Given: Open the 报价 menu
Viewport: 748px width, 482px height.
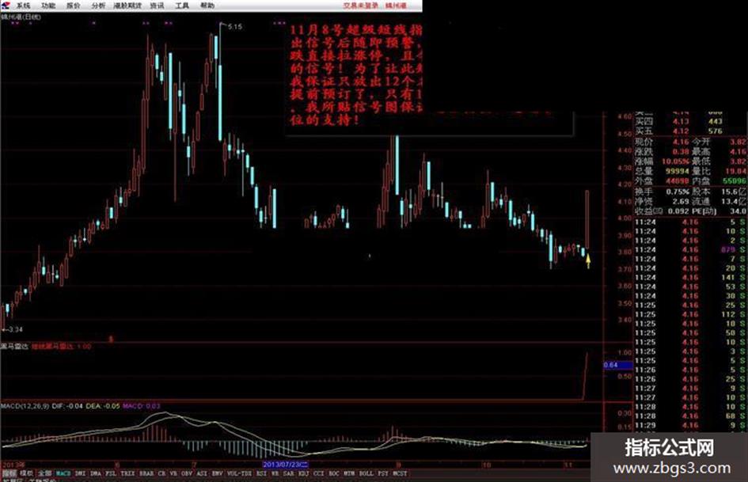Looking at the screenshot, I should 74,6.
